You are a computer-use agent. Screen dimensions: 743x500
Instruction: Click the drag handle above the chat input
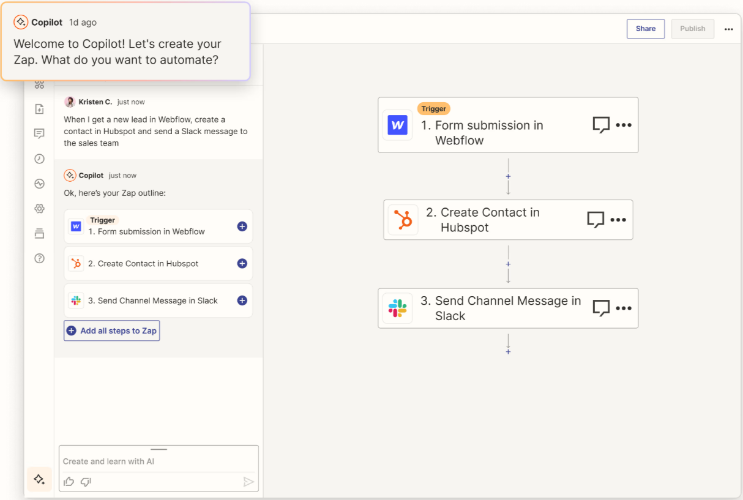click(x=159, y=449)
